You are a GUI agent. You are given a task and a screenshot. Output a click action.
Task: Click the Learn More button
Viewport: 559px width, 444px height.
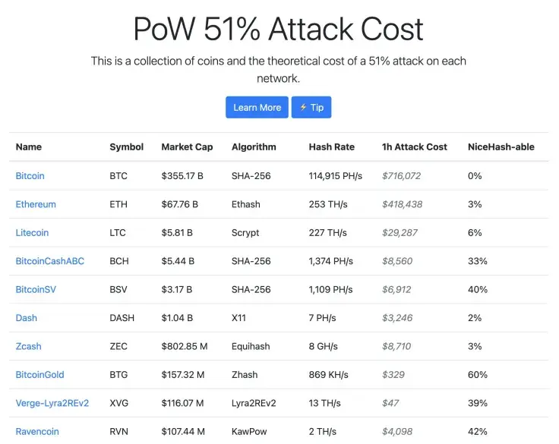[257, 108]
